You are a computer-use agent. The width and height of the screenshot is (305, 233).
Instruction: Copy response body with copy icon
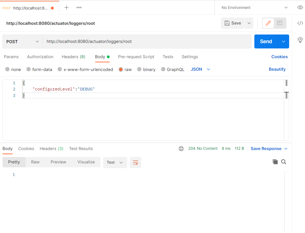pyautogui.click(x=275, y=162)
